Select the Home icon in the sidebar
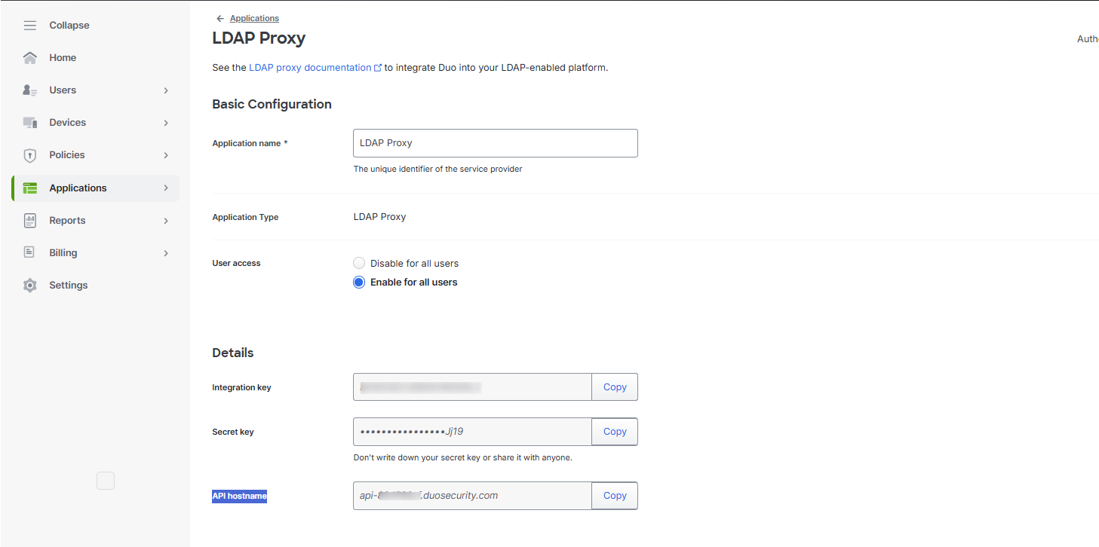This screenshot has height=547, width=1099. 29,57
